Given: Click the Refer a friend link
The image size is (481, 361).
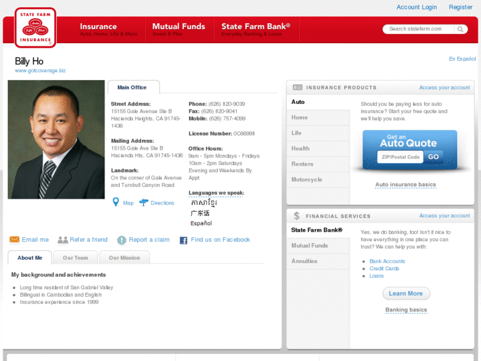Looking at the screenshot, I should point(89,240).
